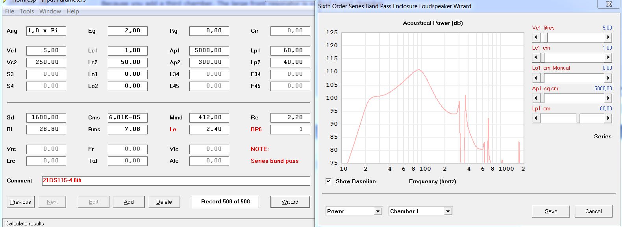Click the Rms input field

[128, 129]
